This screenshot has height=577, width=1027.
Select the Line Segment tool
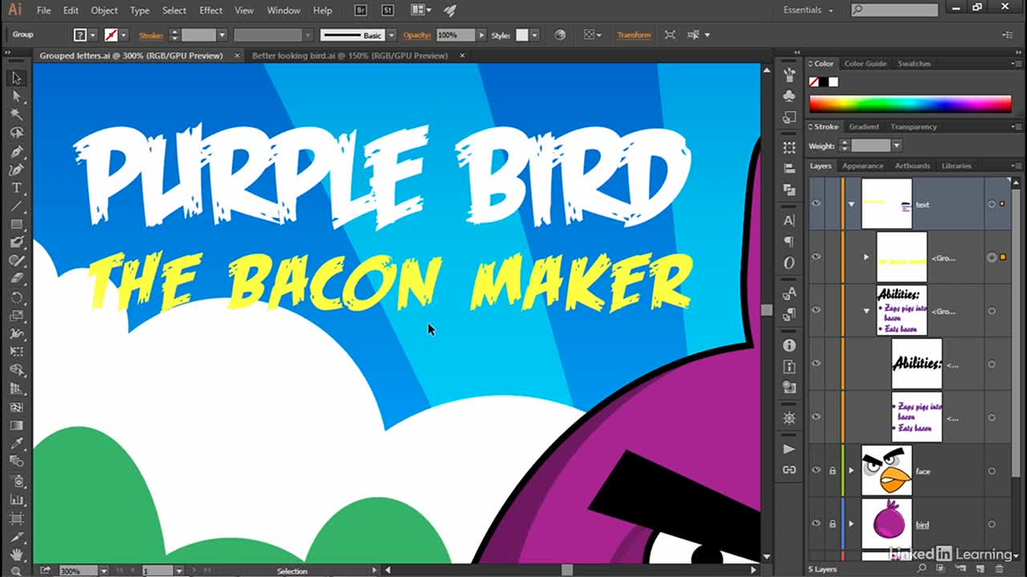click(17, 207)
